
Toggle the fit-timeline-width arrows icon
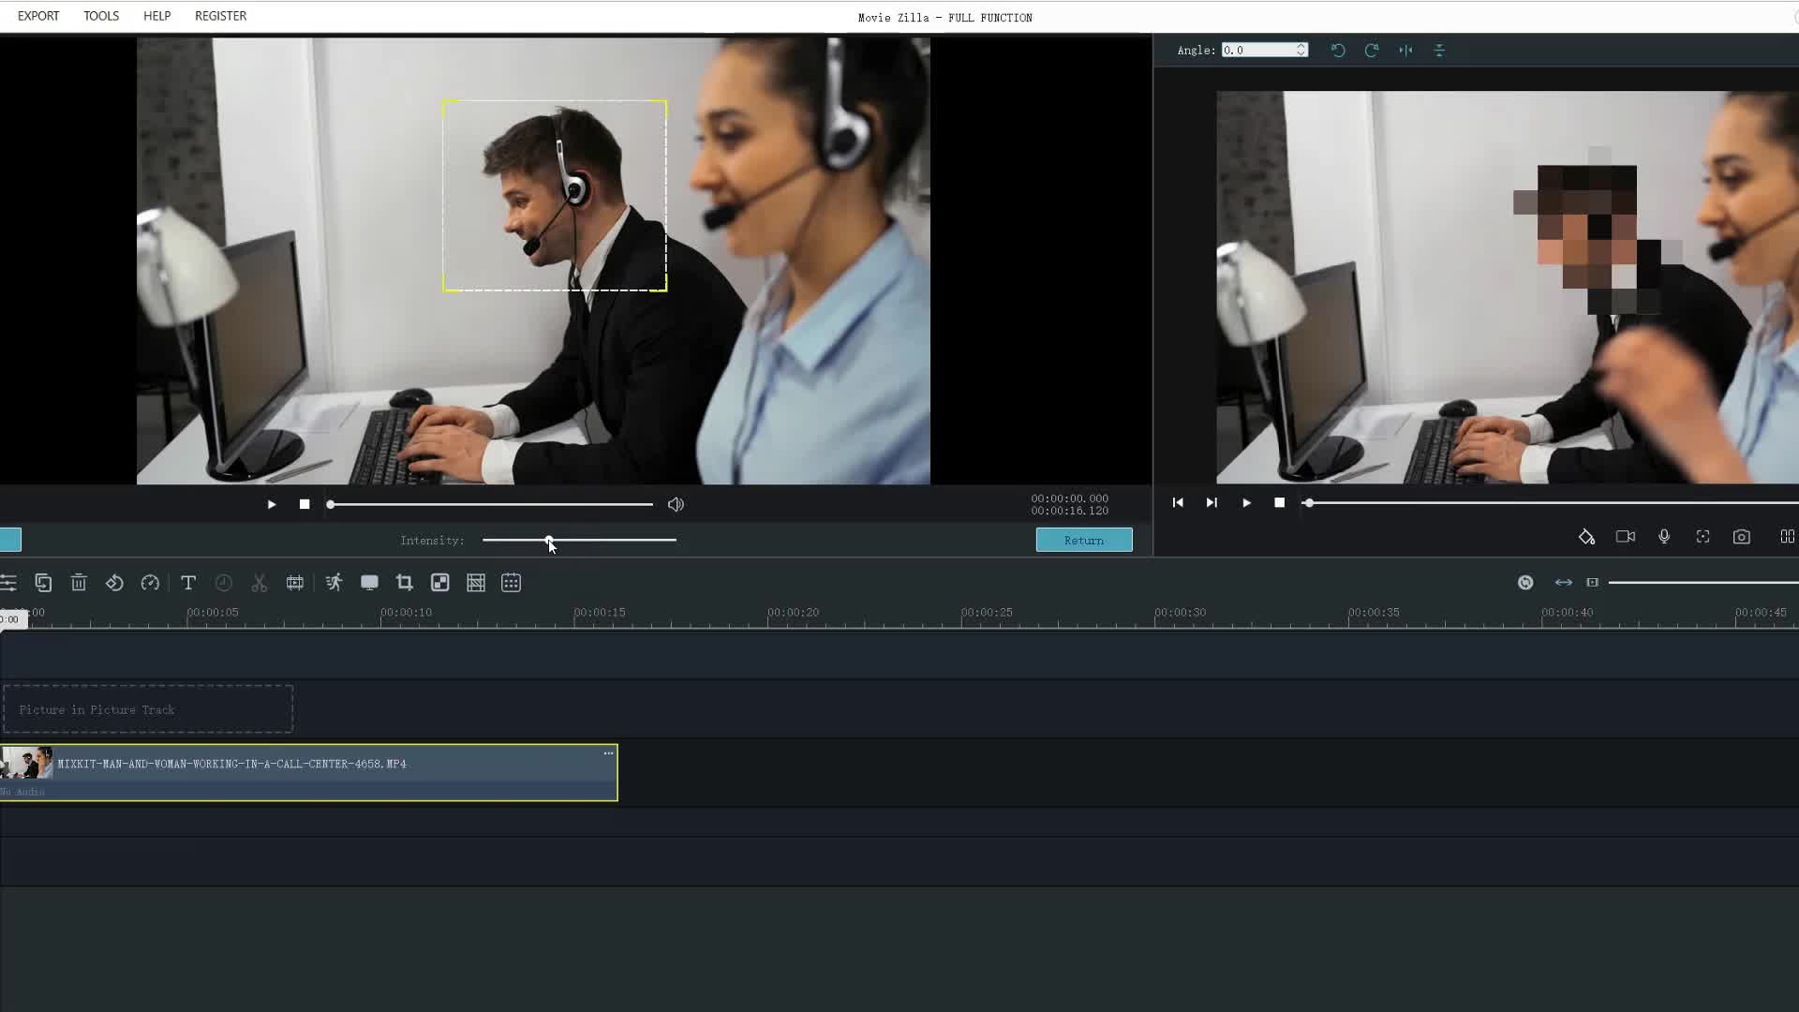coord(1564,583)
